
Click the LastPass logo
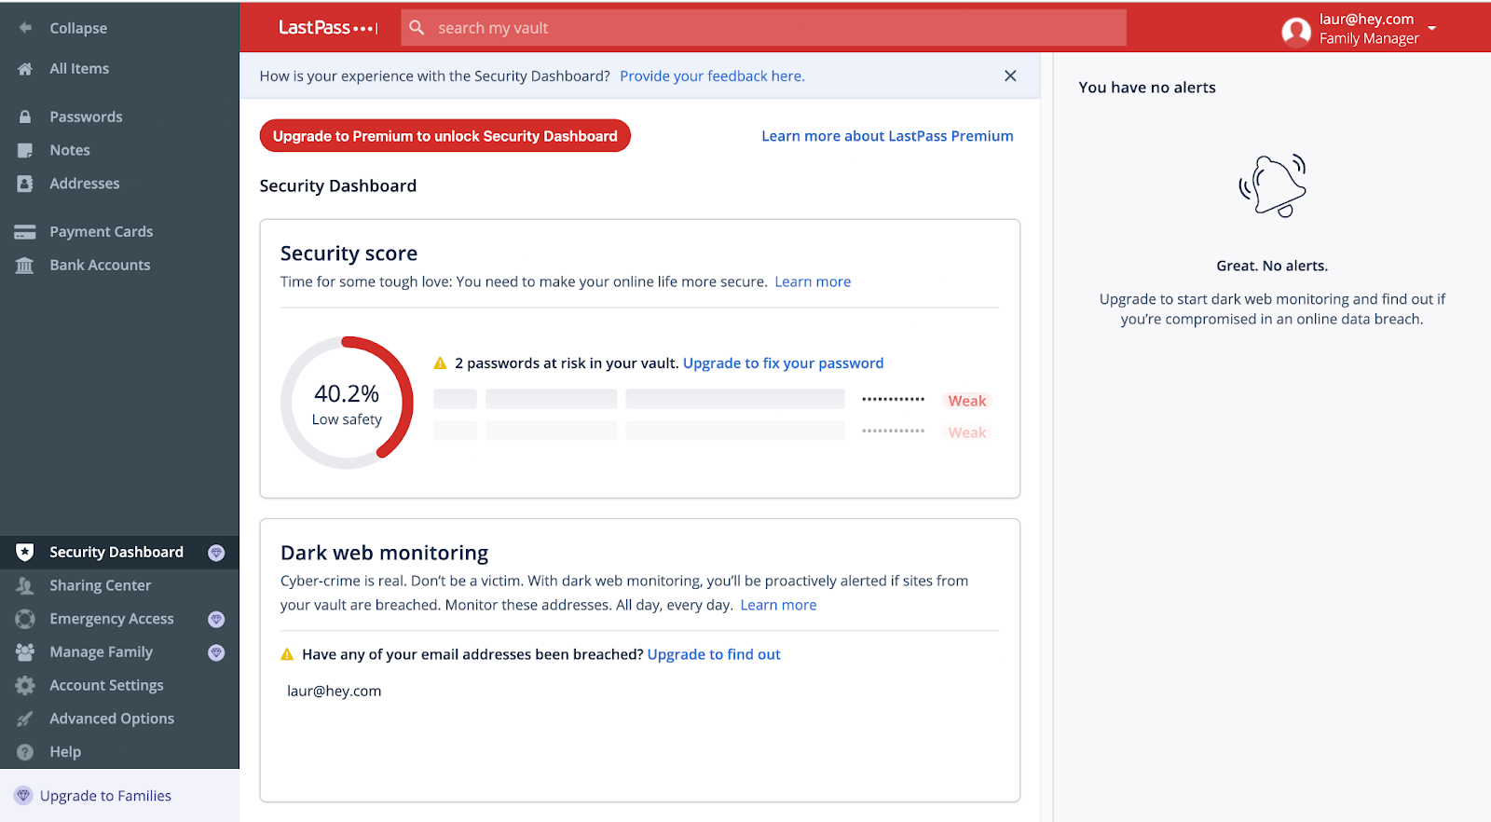328,28
